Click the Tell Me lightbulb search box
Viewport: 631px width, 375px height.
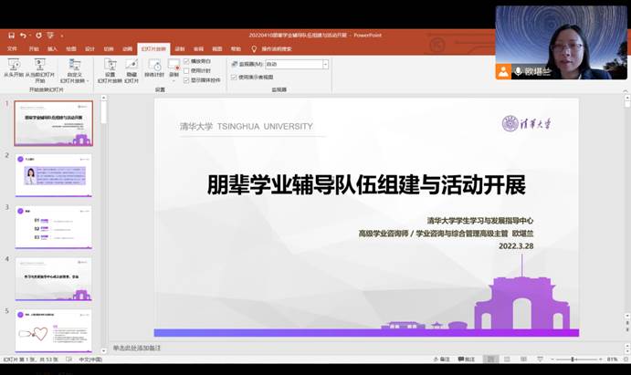[x=271, y=49]
